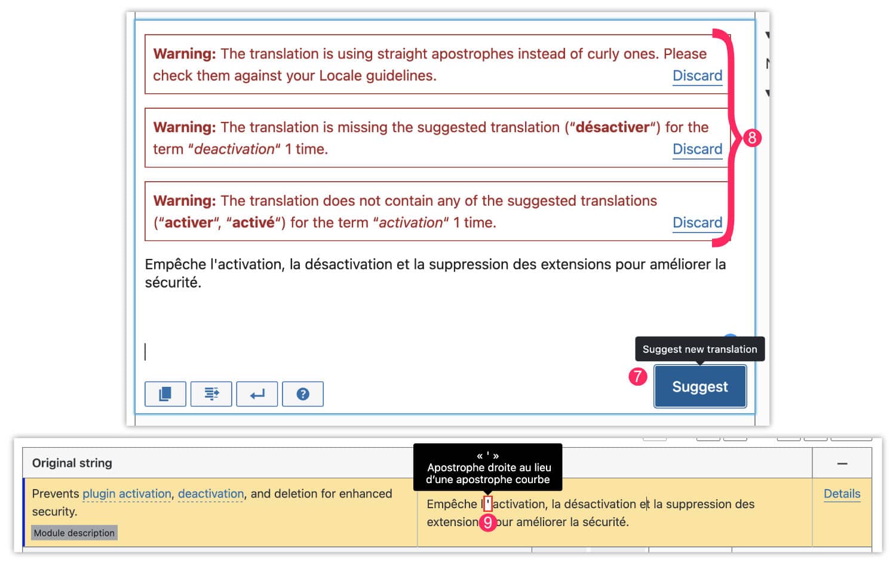Click the highlighted straight apostrophe in translation

pos(488,503)
